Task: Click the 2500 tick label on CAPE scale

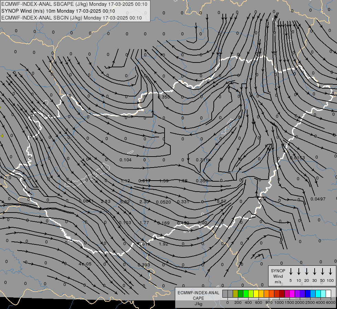Action: point(310,302)
